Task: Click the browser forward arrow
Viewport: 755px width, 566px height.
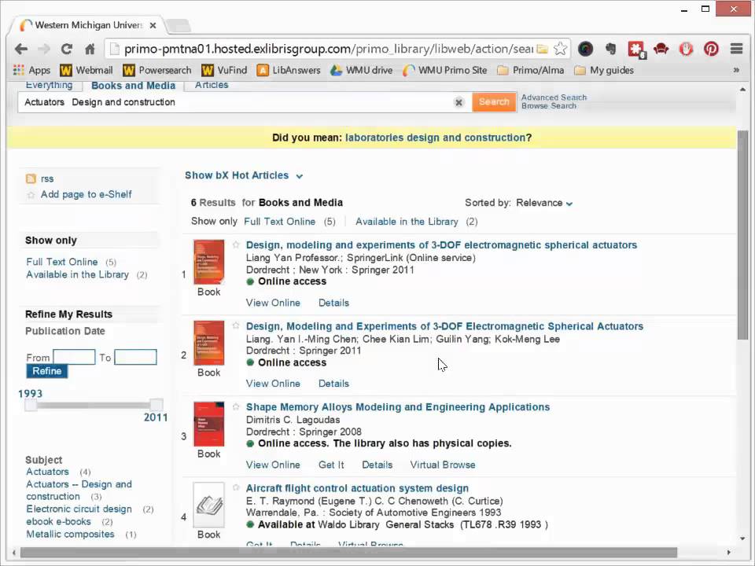Action: tap(44, 49)
